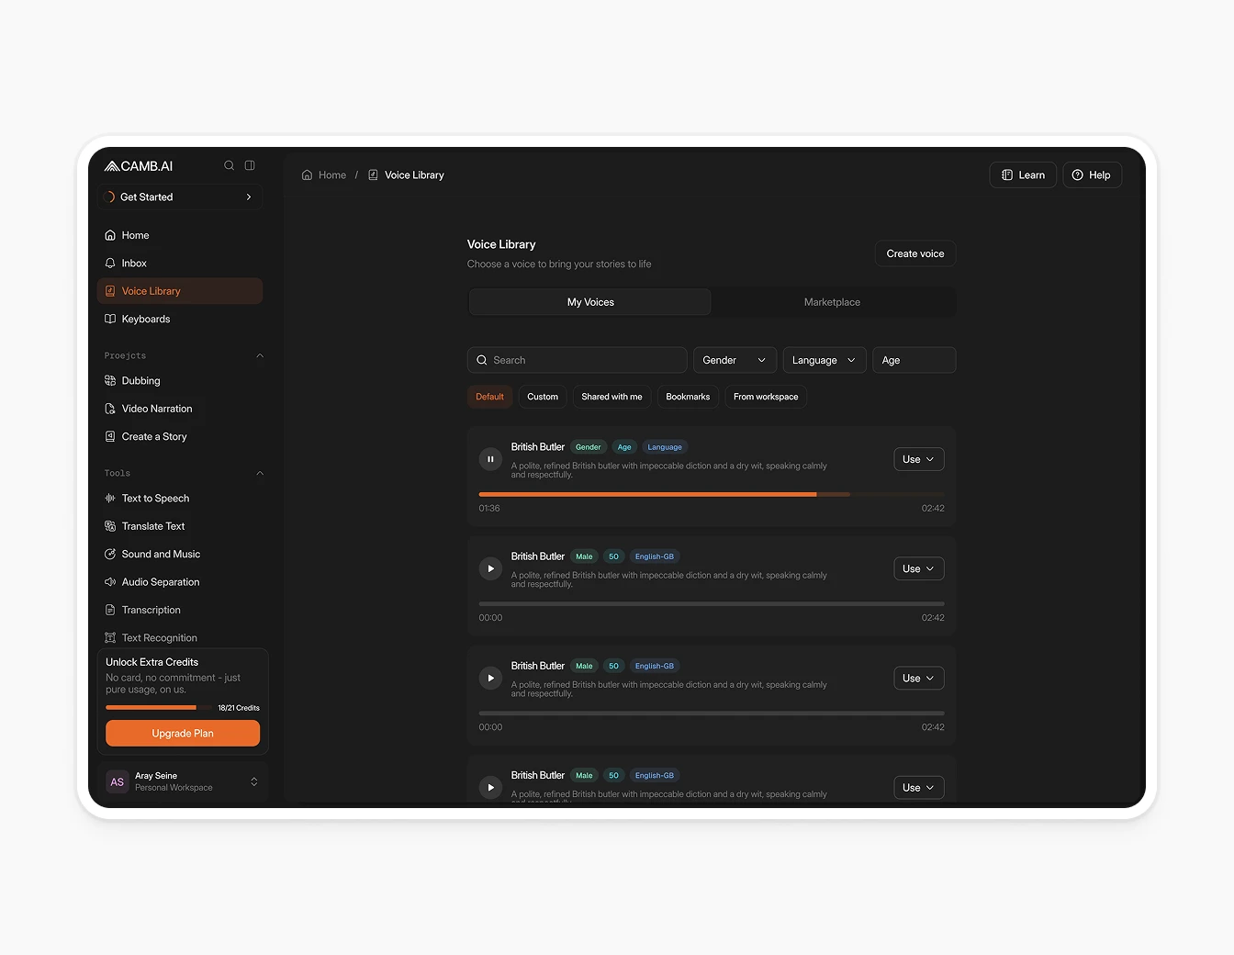Select the Audio Separation tool
Screen dimensions: 1234x955
coord(160,581)
